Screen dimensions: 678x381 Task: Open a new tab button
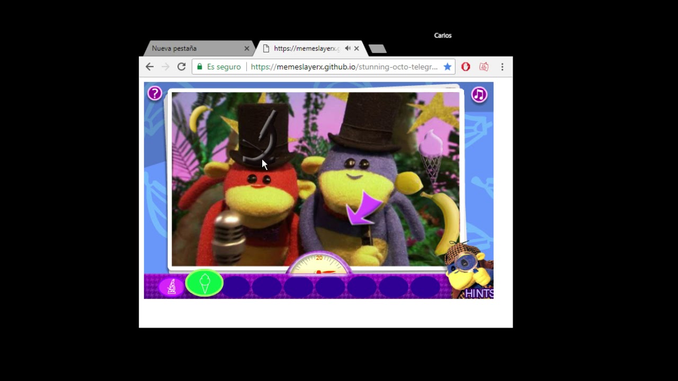[377, 49]
